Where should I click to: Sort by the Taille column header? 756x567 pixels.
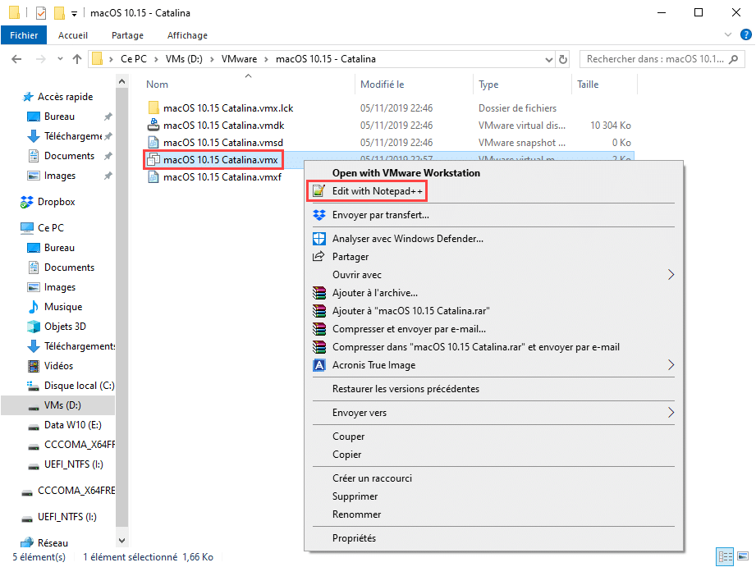[x=588, y=85]
